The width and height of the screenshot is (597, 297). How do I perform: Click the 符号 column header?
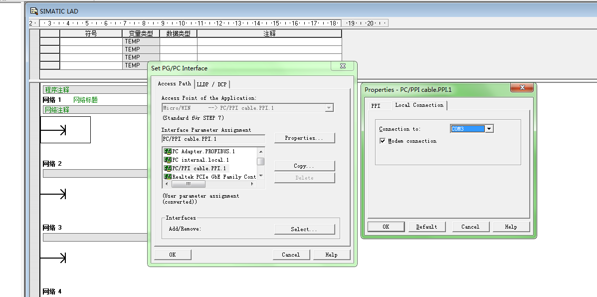point(91,33)
